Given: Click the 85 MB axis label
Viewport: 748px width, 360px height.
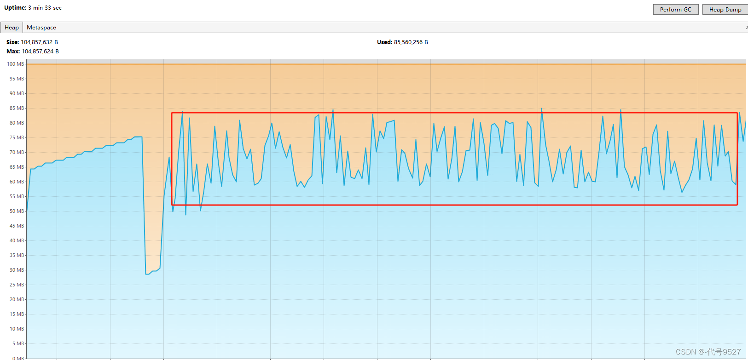Looking at the screenshot, I should pos(17,108).
